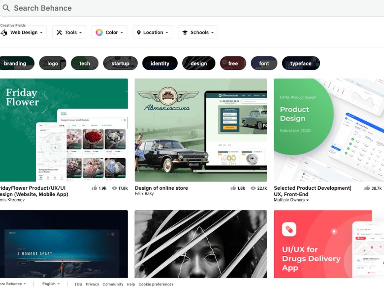Click the Schools graduation cap icon
The image size is (384, 288).
coord(185,32)
